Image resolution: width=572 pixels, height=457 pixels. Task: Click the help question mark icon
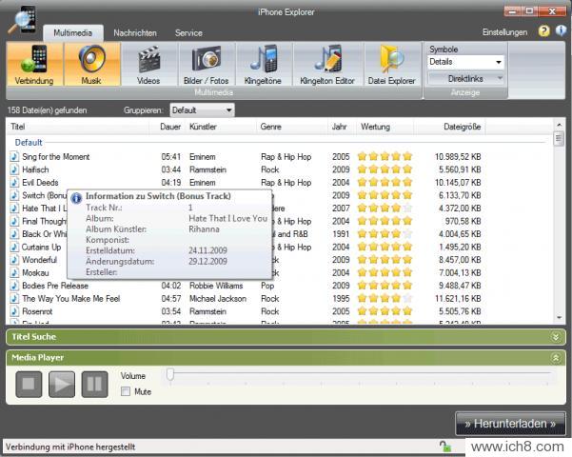click(x=544, y=31)
